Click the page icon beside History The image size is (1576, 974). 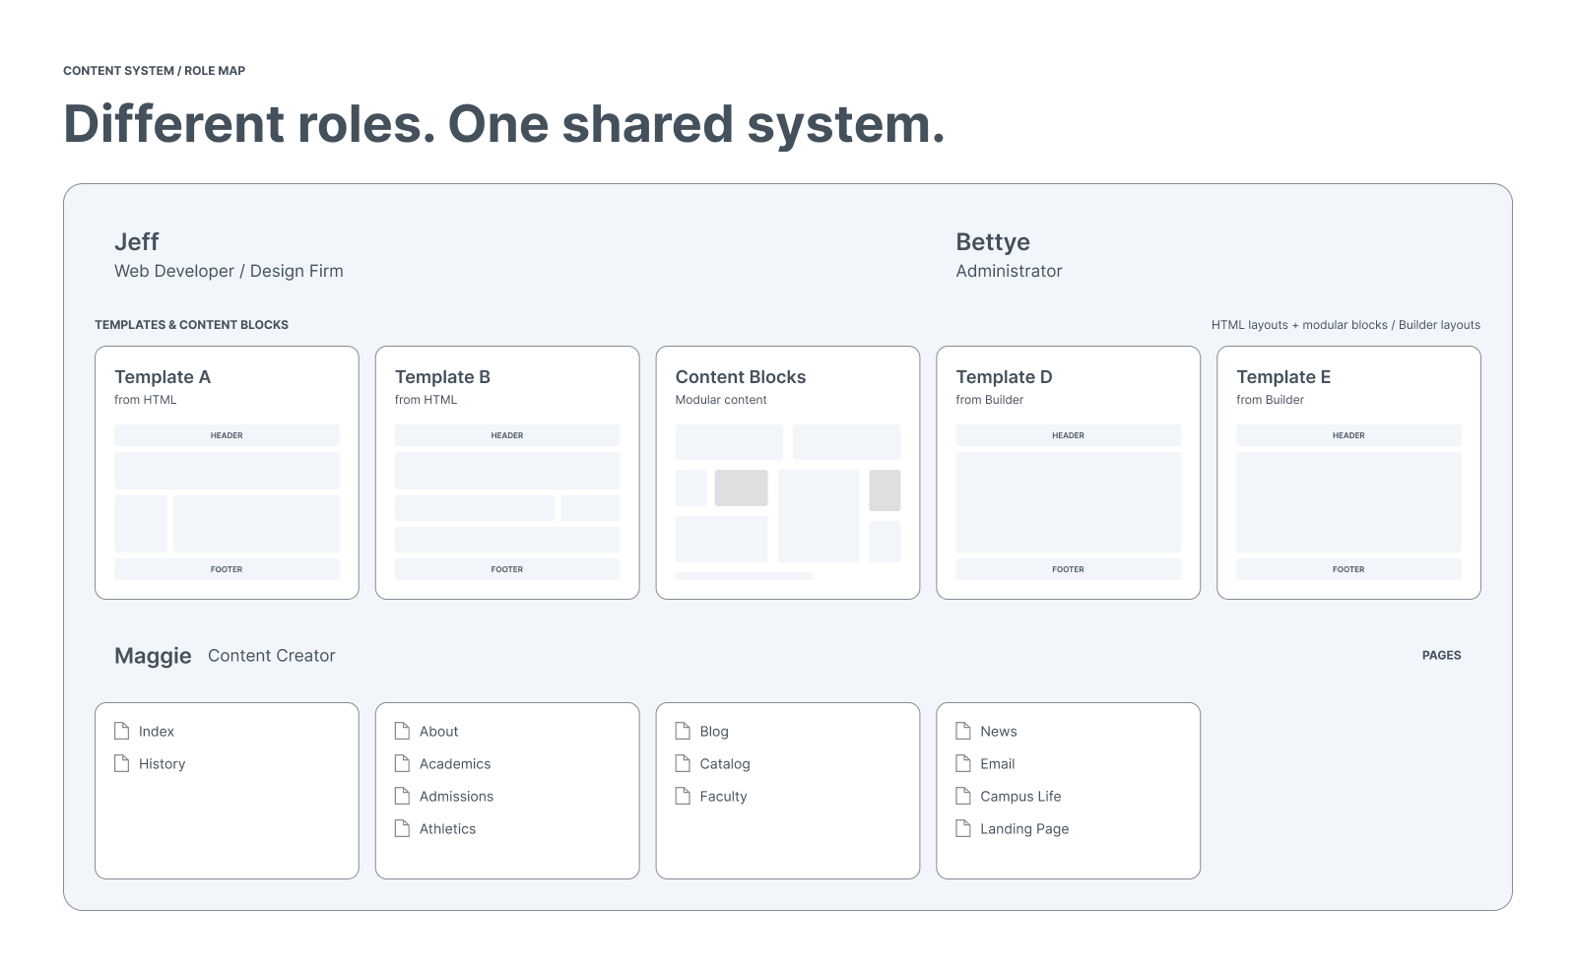click(x=122, y=763)
